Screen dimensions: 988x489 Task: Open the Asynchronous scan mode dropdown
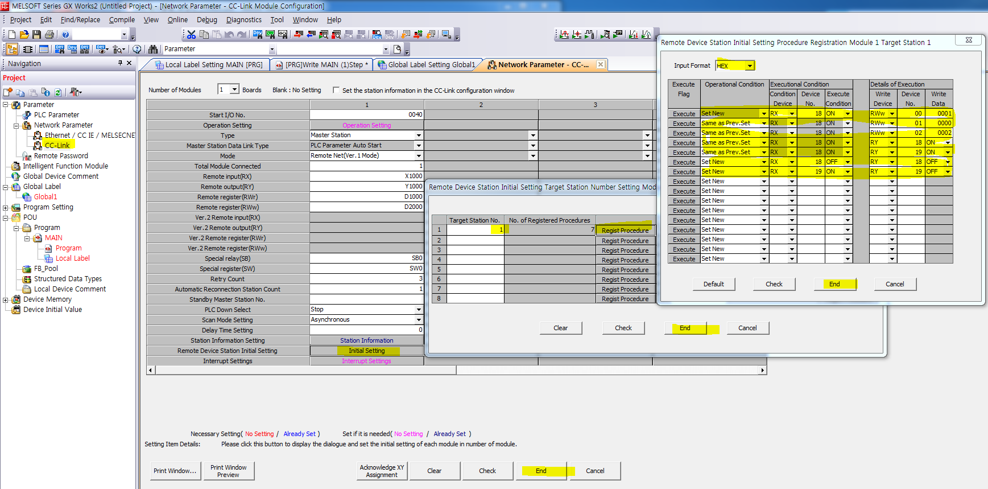(419, 320)
